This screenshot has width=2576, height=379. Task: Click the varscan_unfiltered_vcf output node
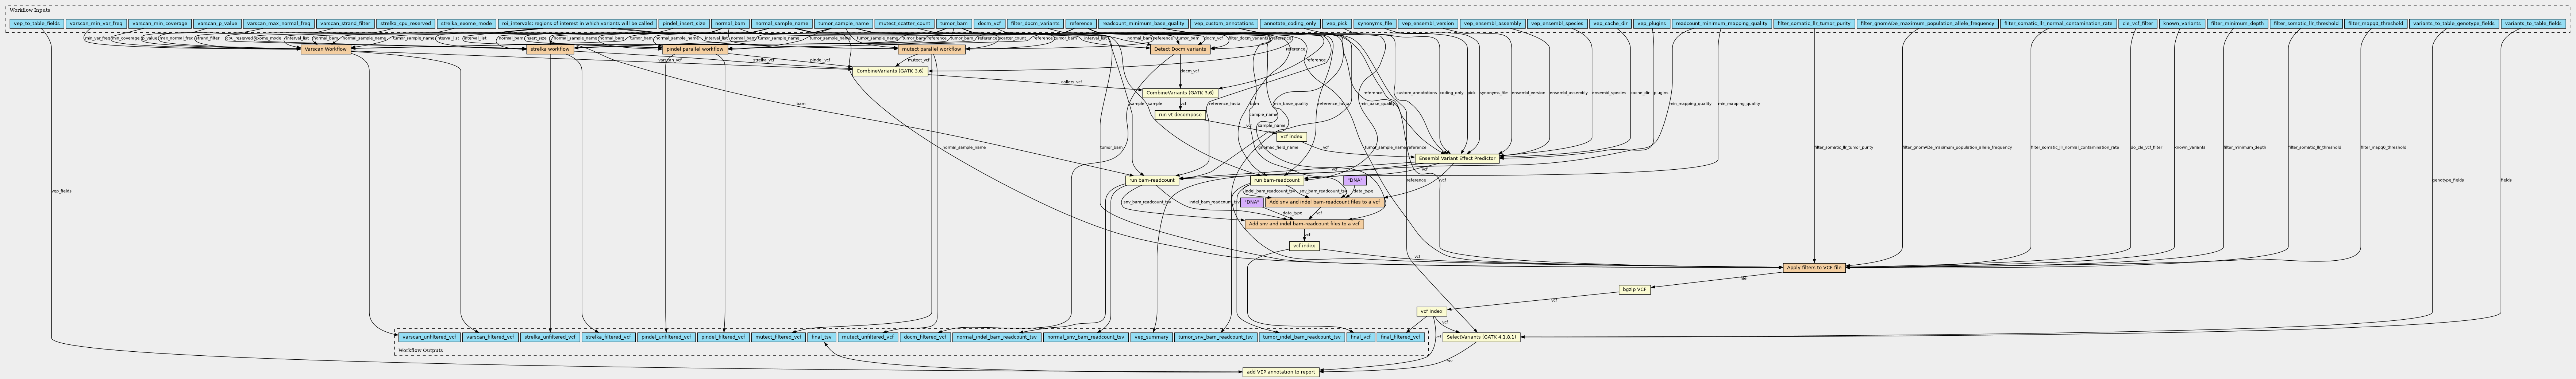pos(429,337)
